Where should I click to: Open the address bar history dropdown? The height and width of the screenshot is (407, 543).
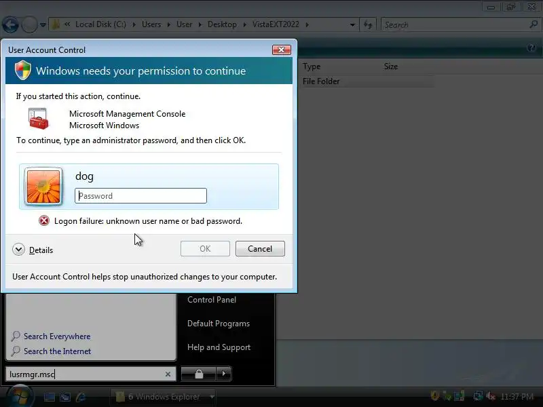click(x=352, y=25)
